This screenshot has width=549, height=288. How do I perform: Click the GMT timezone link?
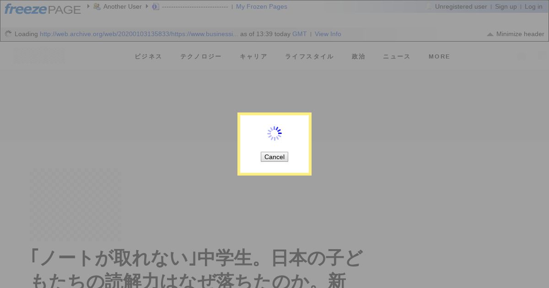[300, 34]
